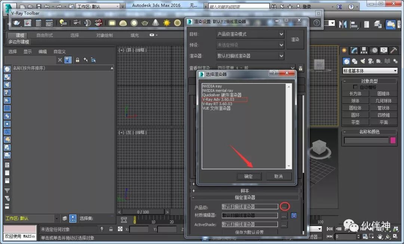Viewport: 404px width, 244px height.
Task: Open the 对象绘制 ribbon tab
Action: coord(104,35)
